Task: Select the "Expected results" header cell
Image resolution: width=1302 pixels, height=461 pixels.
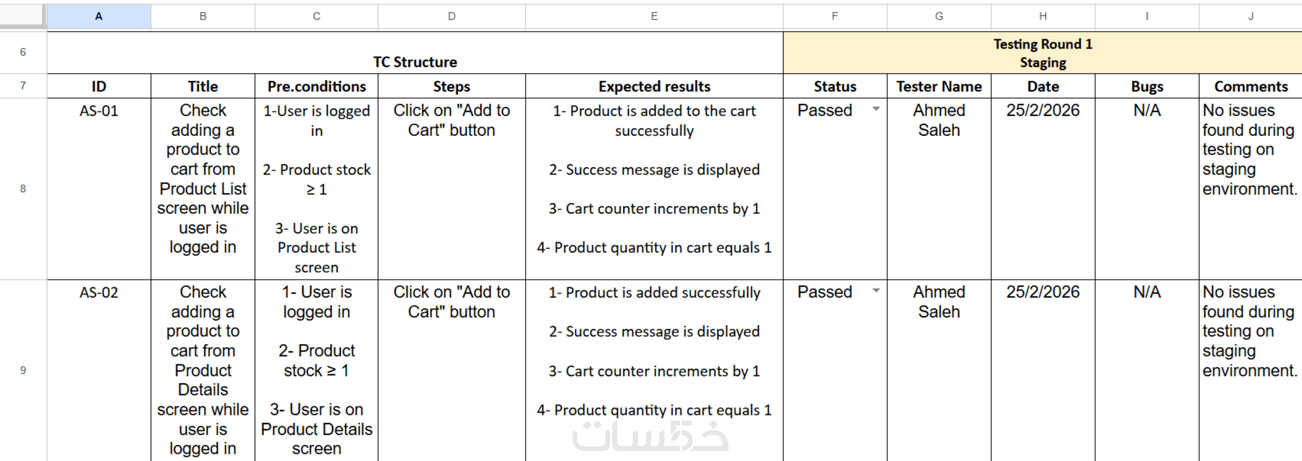Action: 654,87
